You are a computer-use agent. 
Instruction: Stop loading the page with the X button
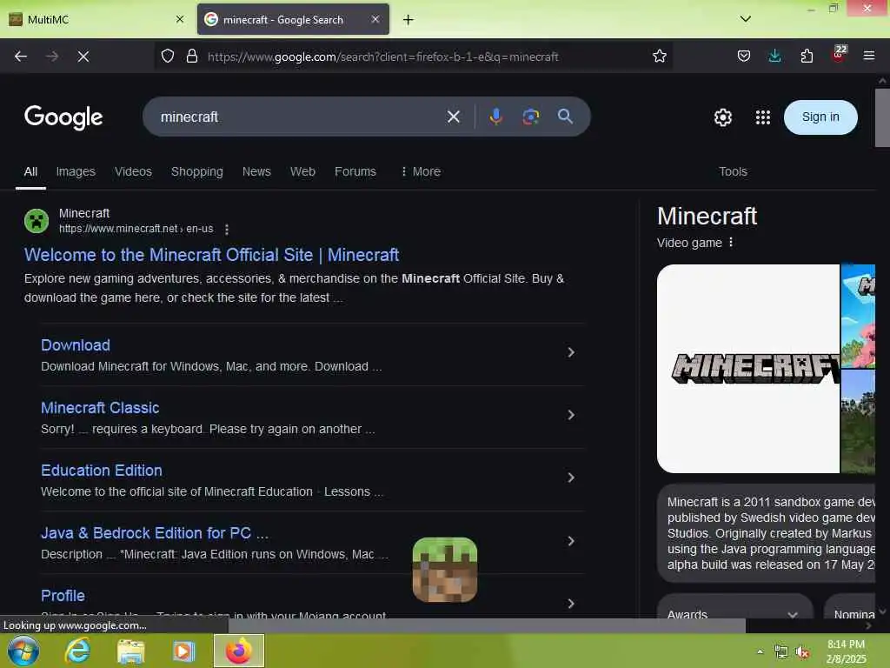(83, 57)
